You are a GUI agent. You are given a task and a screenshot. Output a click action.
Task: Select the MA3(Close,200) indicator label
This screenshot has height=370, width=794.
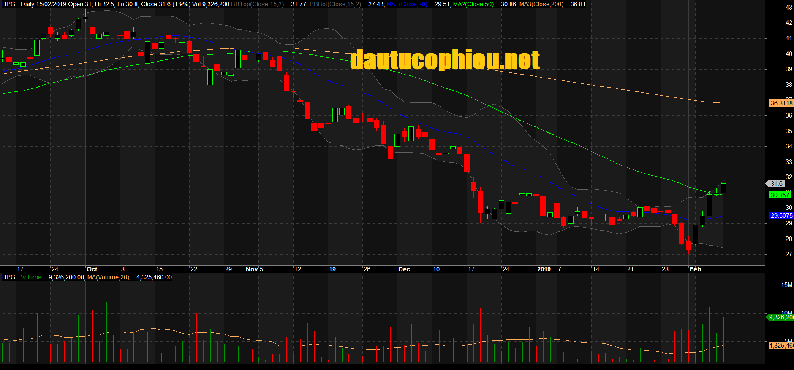541,4
